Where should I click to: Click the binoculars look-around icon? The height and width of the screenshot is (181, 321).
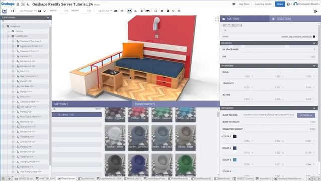pyautogui.click(x=148, y=11)
